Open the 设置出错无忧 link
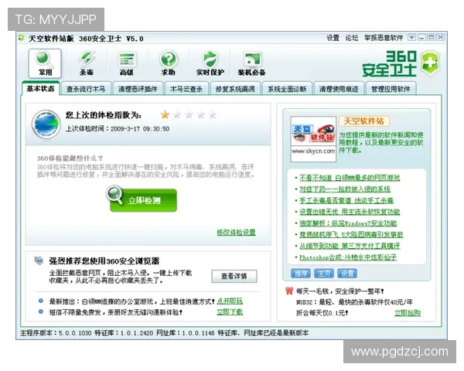464x371 pixels. (350, 212)
